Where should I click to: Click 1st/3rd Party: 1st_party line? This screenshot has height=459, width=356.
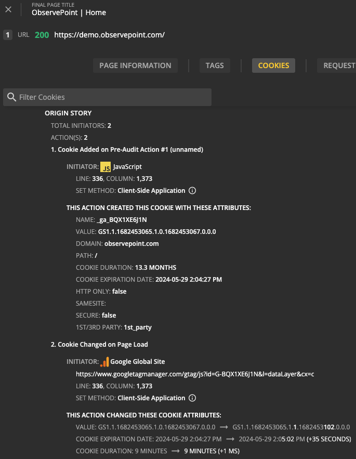114,327
